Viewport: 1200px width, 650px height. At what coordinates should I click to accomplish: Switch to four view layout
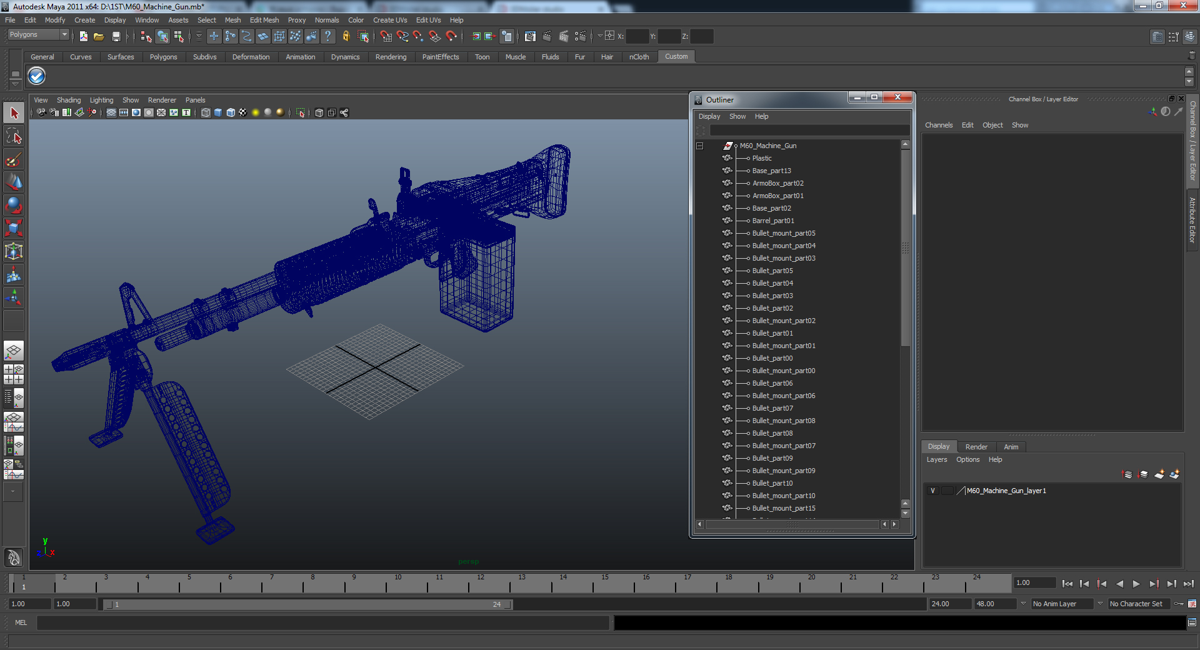(14, 374)
